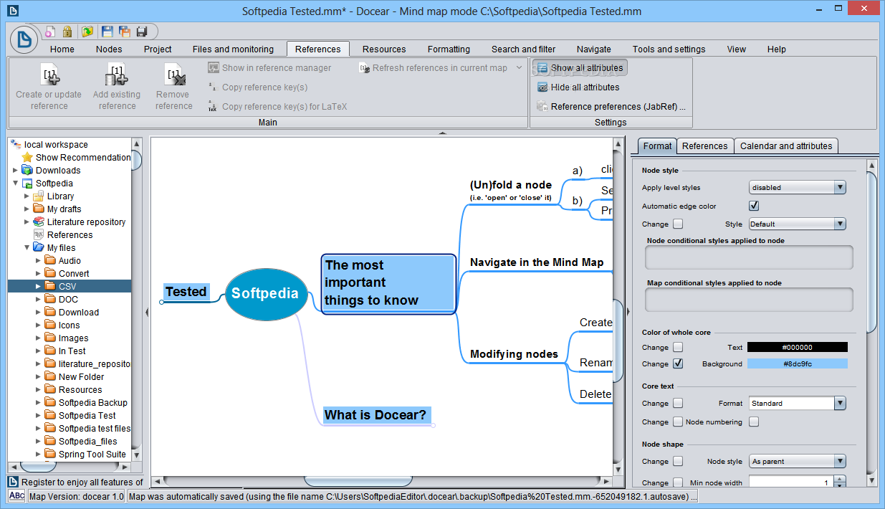
Task: Tick the Change checkbox beside Min node width
Action: (678, 483)
